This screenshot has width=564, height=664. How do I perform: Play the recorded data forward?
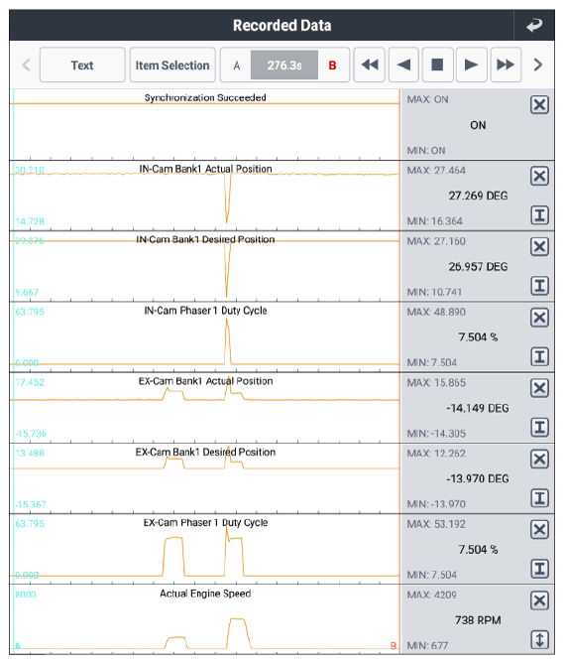[x=472, y=65]
